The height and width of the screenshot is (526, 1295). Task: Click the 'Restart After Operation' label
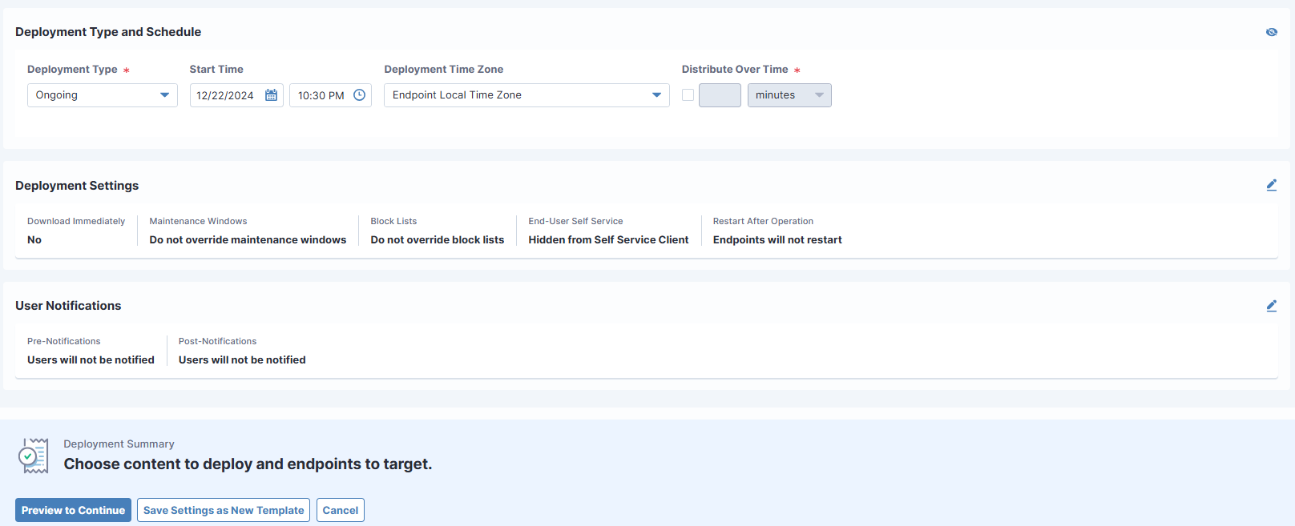[763, 221]
